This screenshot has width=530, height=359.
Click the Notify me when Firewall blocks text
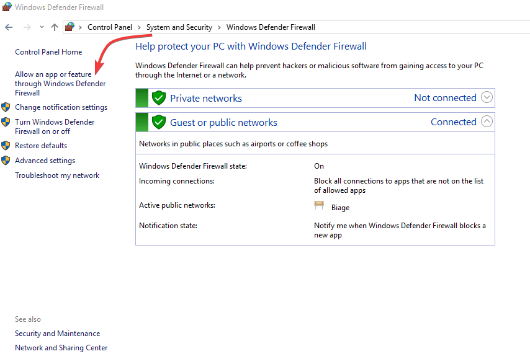click(400, 230)
